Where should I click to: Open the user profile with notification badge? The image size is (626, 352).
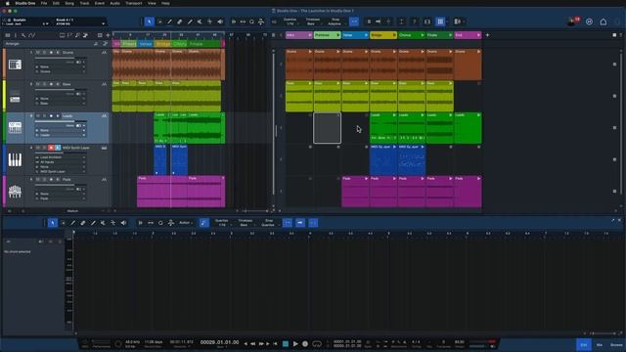[573, 22]
